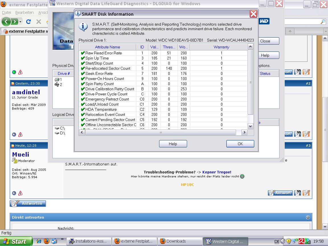The height and width of the screenshot is (246, 328).
Task: Select logical drive D:\ in DLGDIAG
Action: coord(60,133)
